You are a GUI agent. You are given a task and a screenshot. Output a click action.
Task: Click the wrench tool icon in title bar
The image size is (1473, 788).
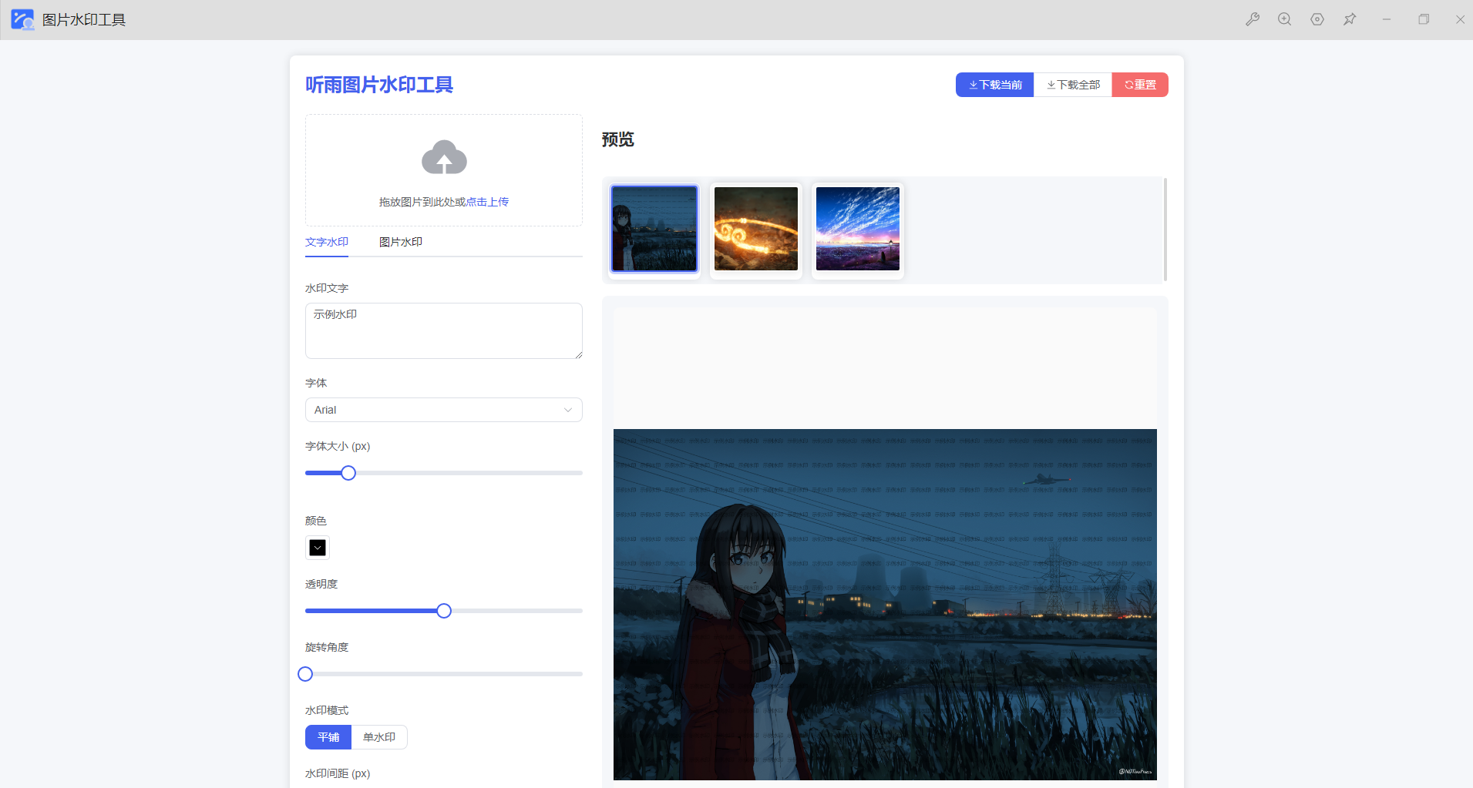pyautogui.click(x=1253, y=19)
